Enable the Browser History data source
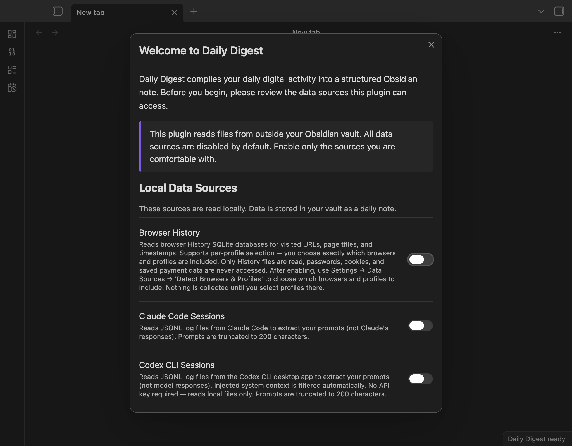Screen dimensions: 572x446 420,260
